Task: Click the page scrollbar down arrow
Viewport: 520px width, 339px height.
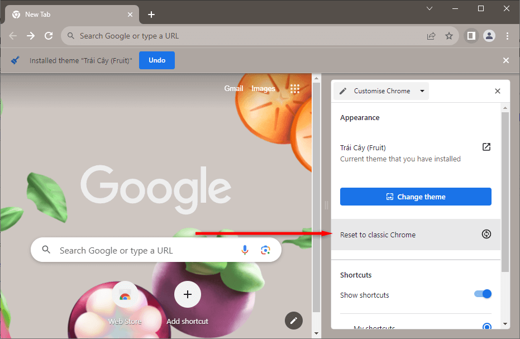Action: point(316,333)
